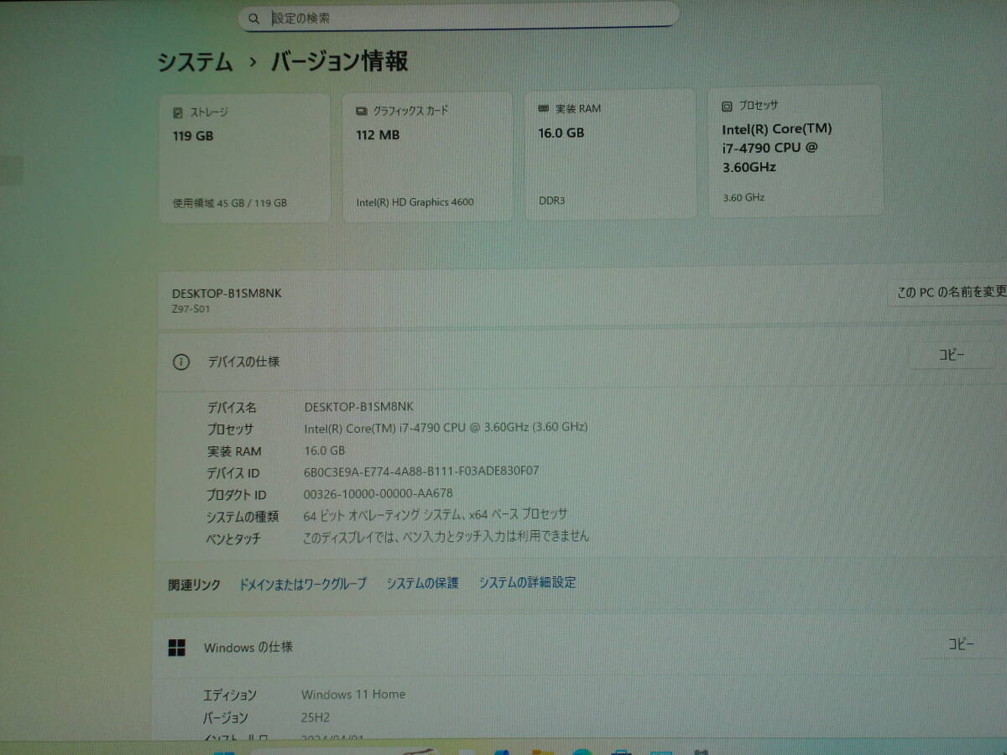
Task: Open the グラフィックス カード 112 MB card
Action: coord(427,156)
